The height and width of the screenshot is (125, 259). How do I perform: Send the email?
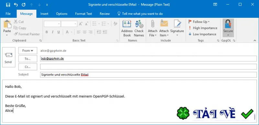9,57
